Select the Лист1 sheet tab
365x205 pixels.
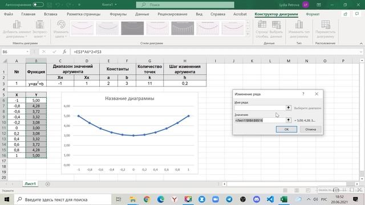[x=30, y=184]
